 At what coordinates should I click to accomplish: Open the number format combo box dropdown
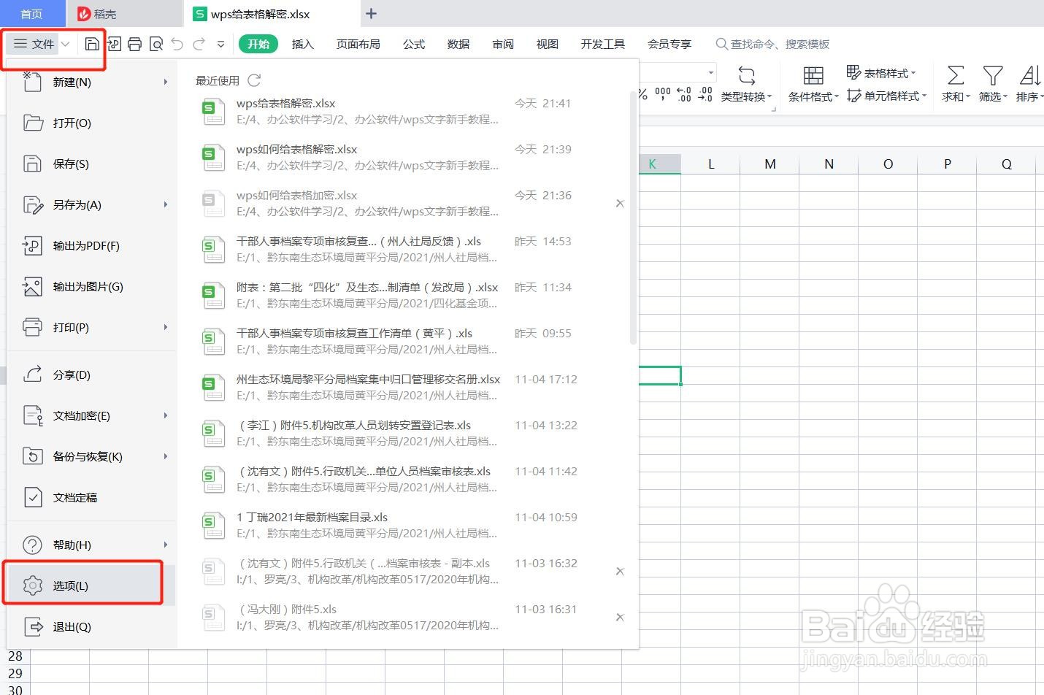point(710,72)
